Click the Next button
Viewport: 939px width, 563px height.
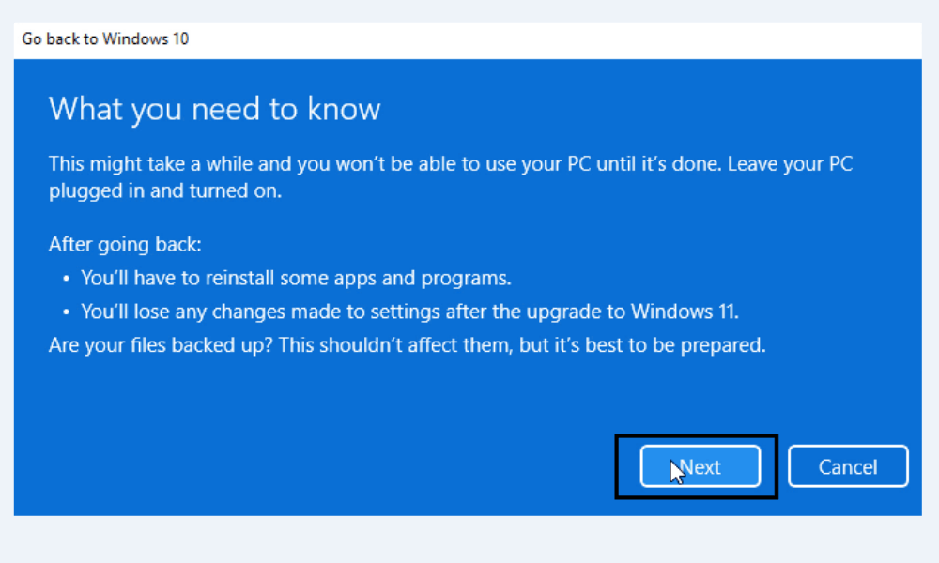point(700,466)
